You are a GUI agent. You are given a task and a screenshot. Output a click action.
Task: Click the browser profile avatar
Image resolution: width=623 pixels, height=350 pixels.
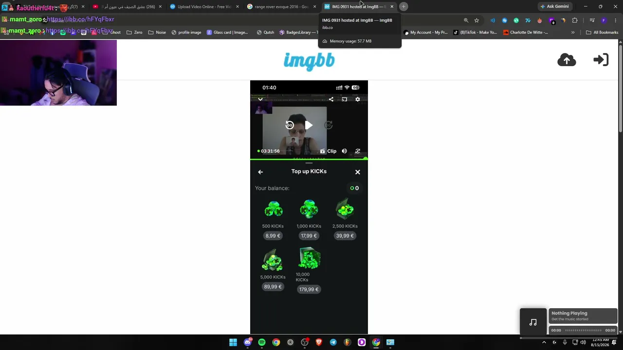pyautogui.click(x=604, y=20)
